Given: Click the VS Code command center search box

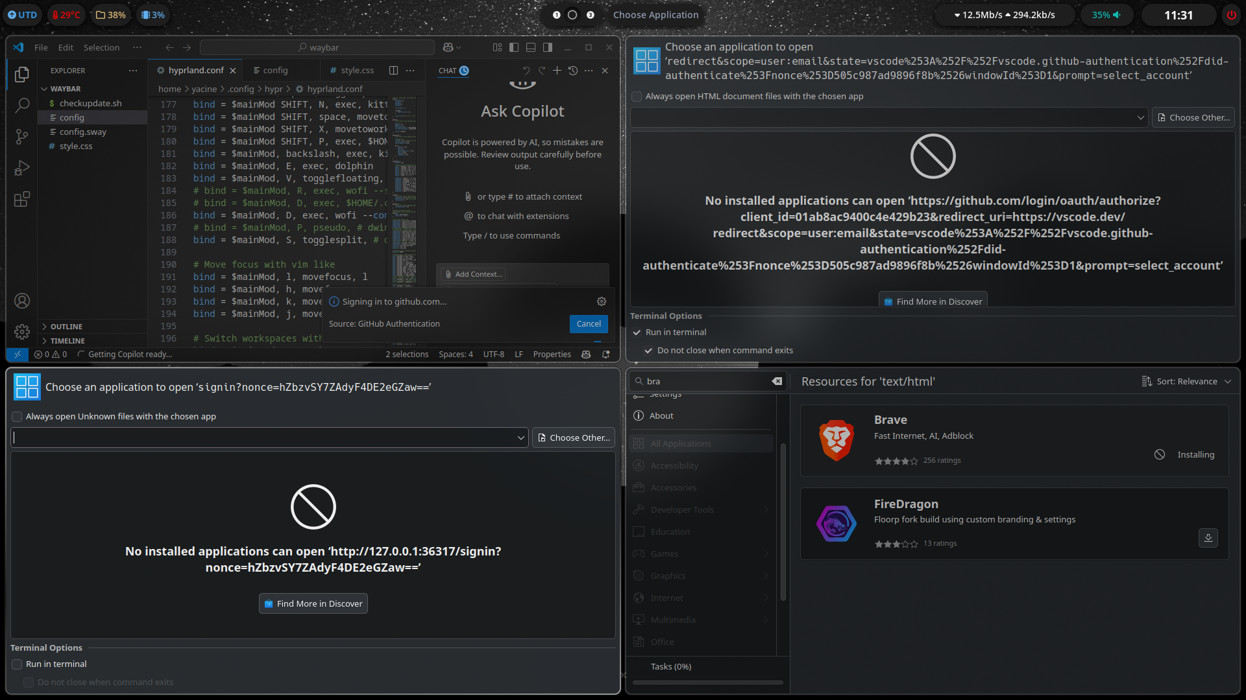Looking at the screenshot, I should [317, 47].
